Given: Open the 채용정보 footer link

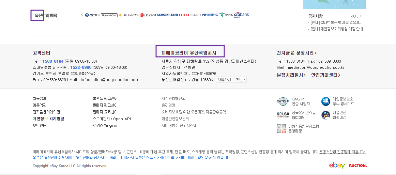Looking at the screenshot, I should (x=40, y=98).
